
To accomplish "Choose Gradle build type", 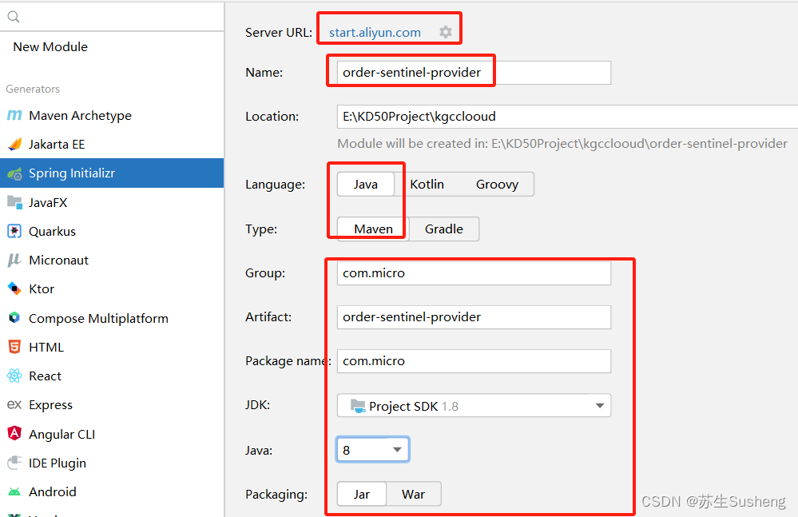I will [x=444, y=229].
